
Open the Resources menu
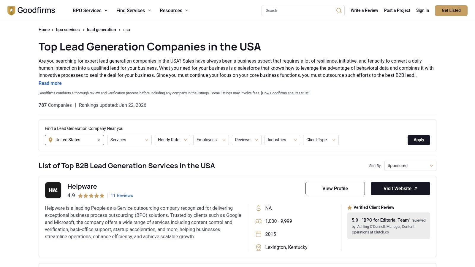pyautogui.click(x=174, y=10)
